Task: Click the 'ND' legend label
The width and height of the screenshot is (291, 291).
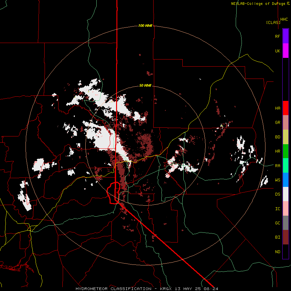Action: pyautogui.click(x=277, y=252)
